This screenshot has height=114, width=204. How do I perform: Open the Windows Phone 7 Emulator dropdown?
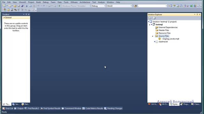click(x=89, y=6)
